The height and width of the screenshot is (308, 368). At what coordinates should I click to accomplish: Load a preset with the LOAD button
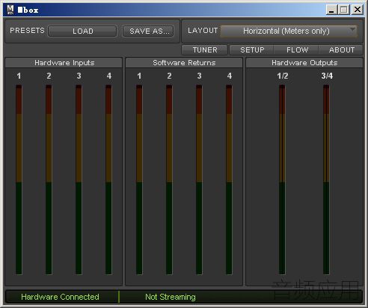[x=82, y=31]
